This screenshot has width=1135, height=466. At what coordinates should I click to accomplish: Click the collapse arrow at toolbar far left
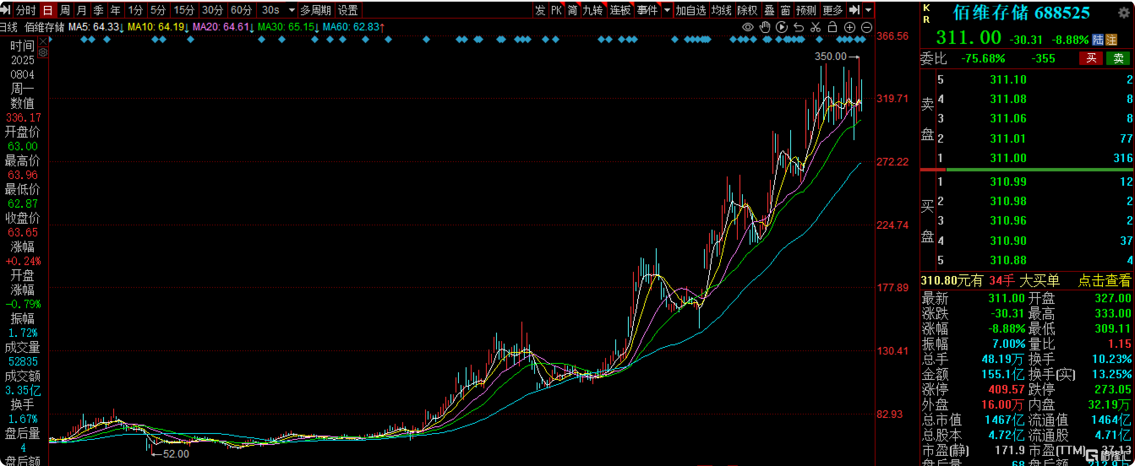5,10
